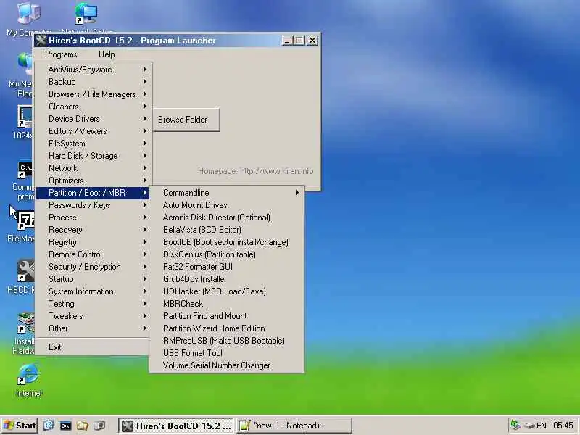Click the fourth quick launch icon in taskbar
The height and width of the screenshot is (435, 580).
pos(99,426)
